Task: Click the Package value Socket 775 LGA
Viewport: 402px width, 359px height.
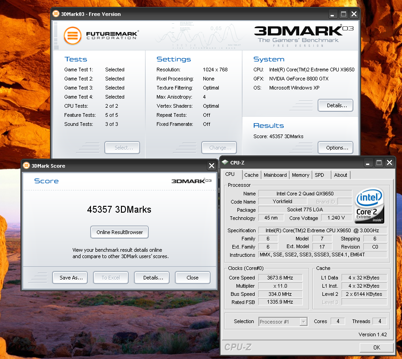Action: coord(305,209)
